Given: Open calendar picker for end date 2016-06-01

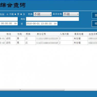Looking at the screenshot, I should point(55,24).
